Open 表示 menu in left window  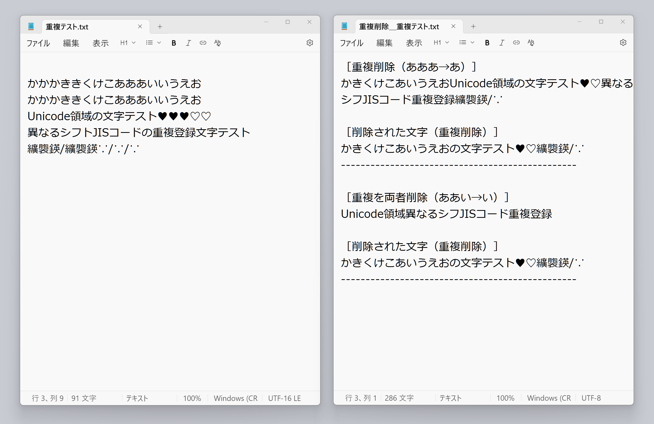[100, 43]
